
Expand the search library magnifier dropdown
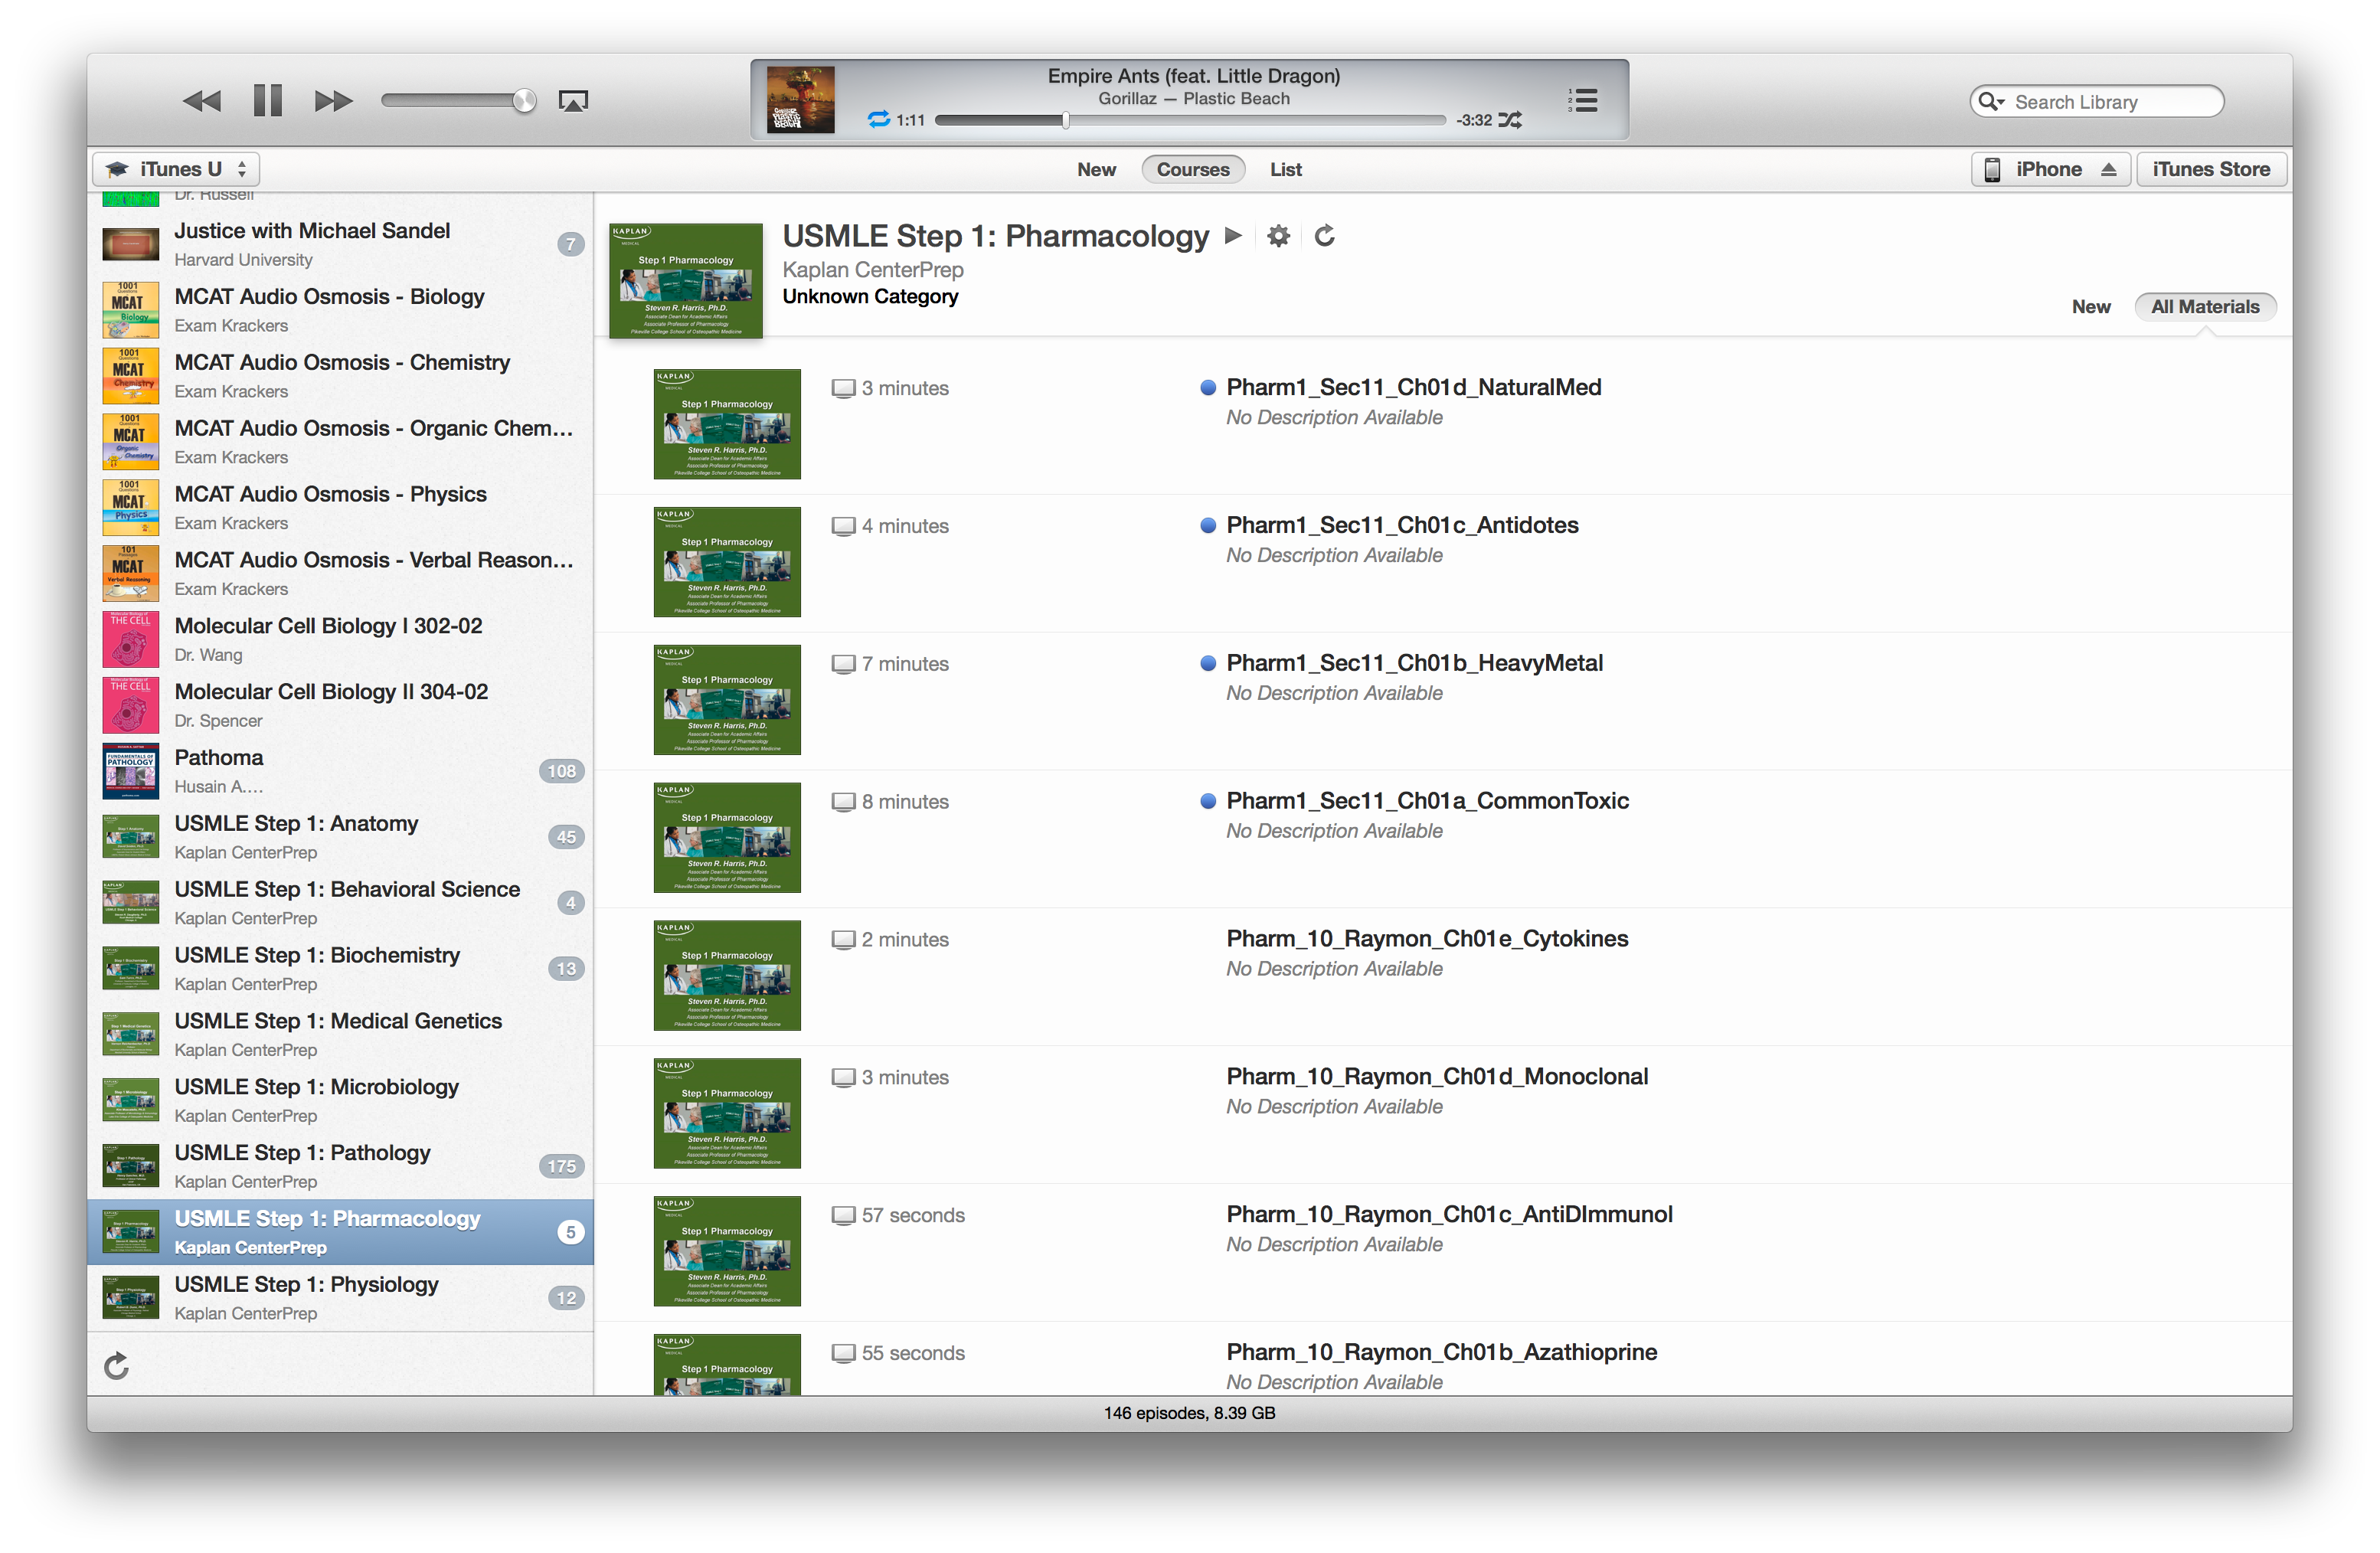pos(1992,102)
